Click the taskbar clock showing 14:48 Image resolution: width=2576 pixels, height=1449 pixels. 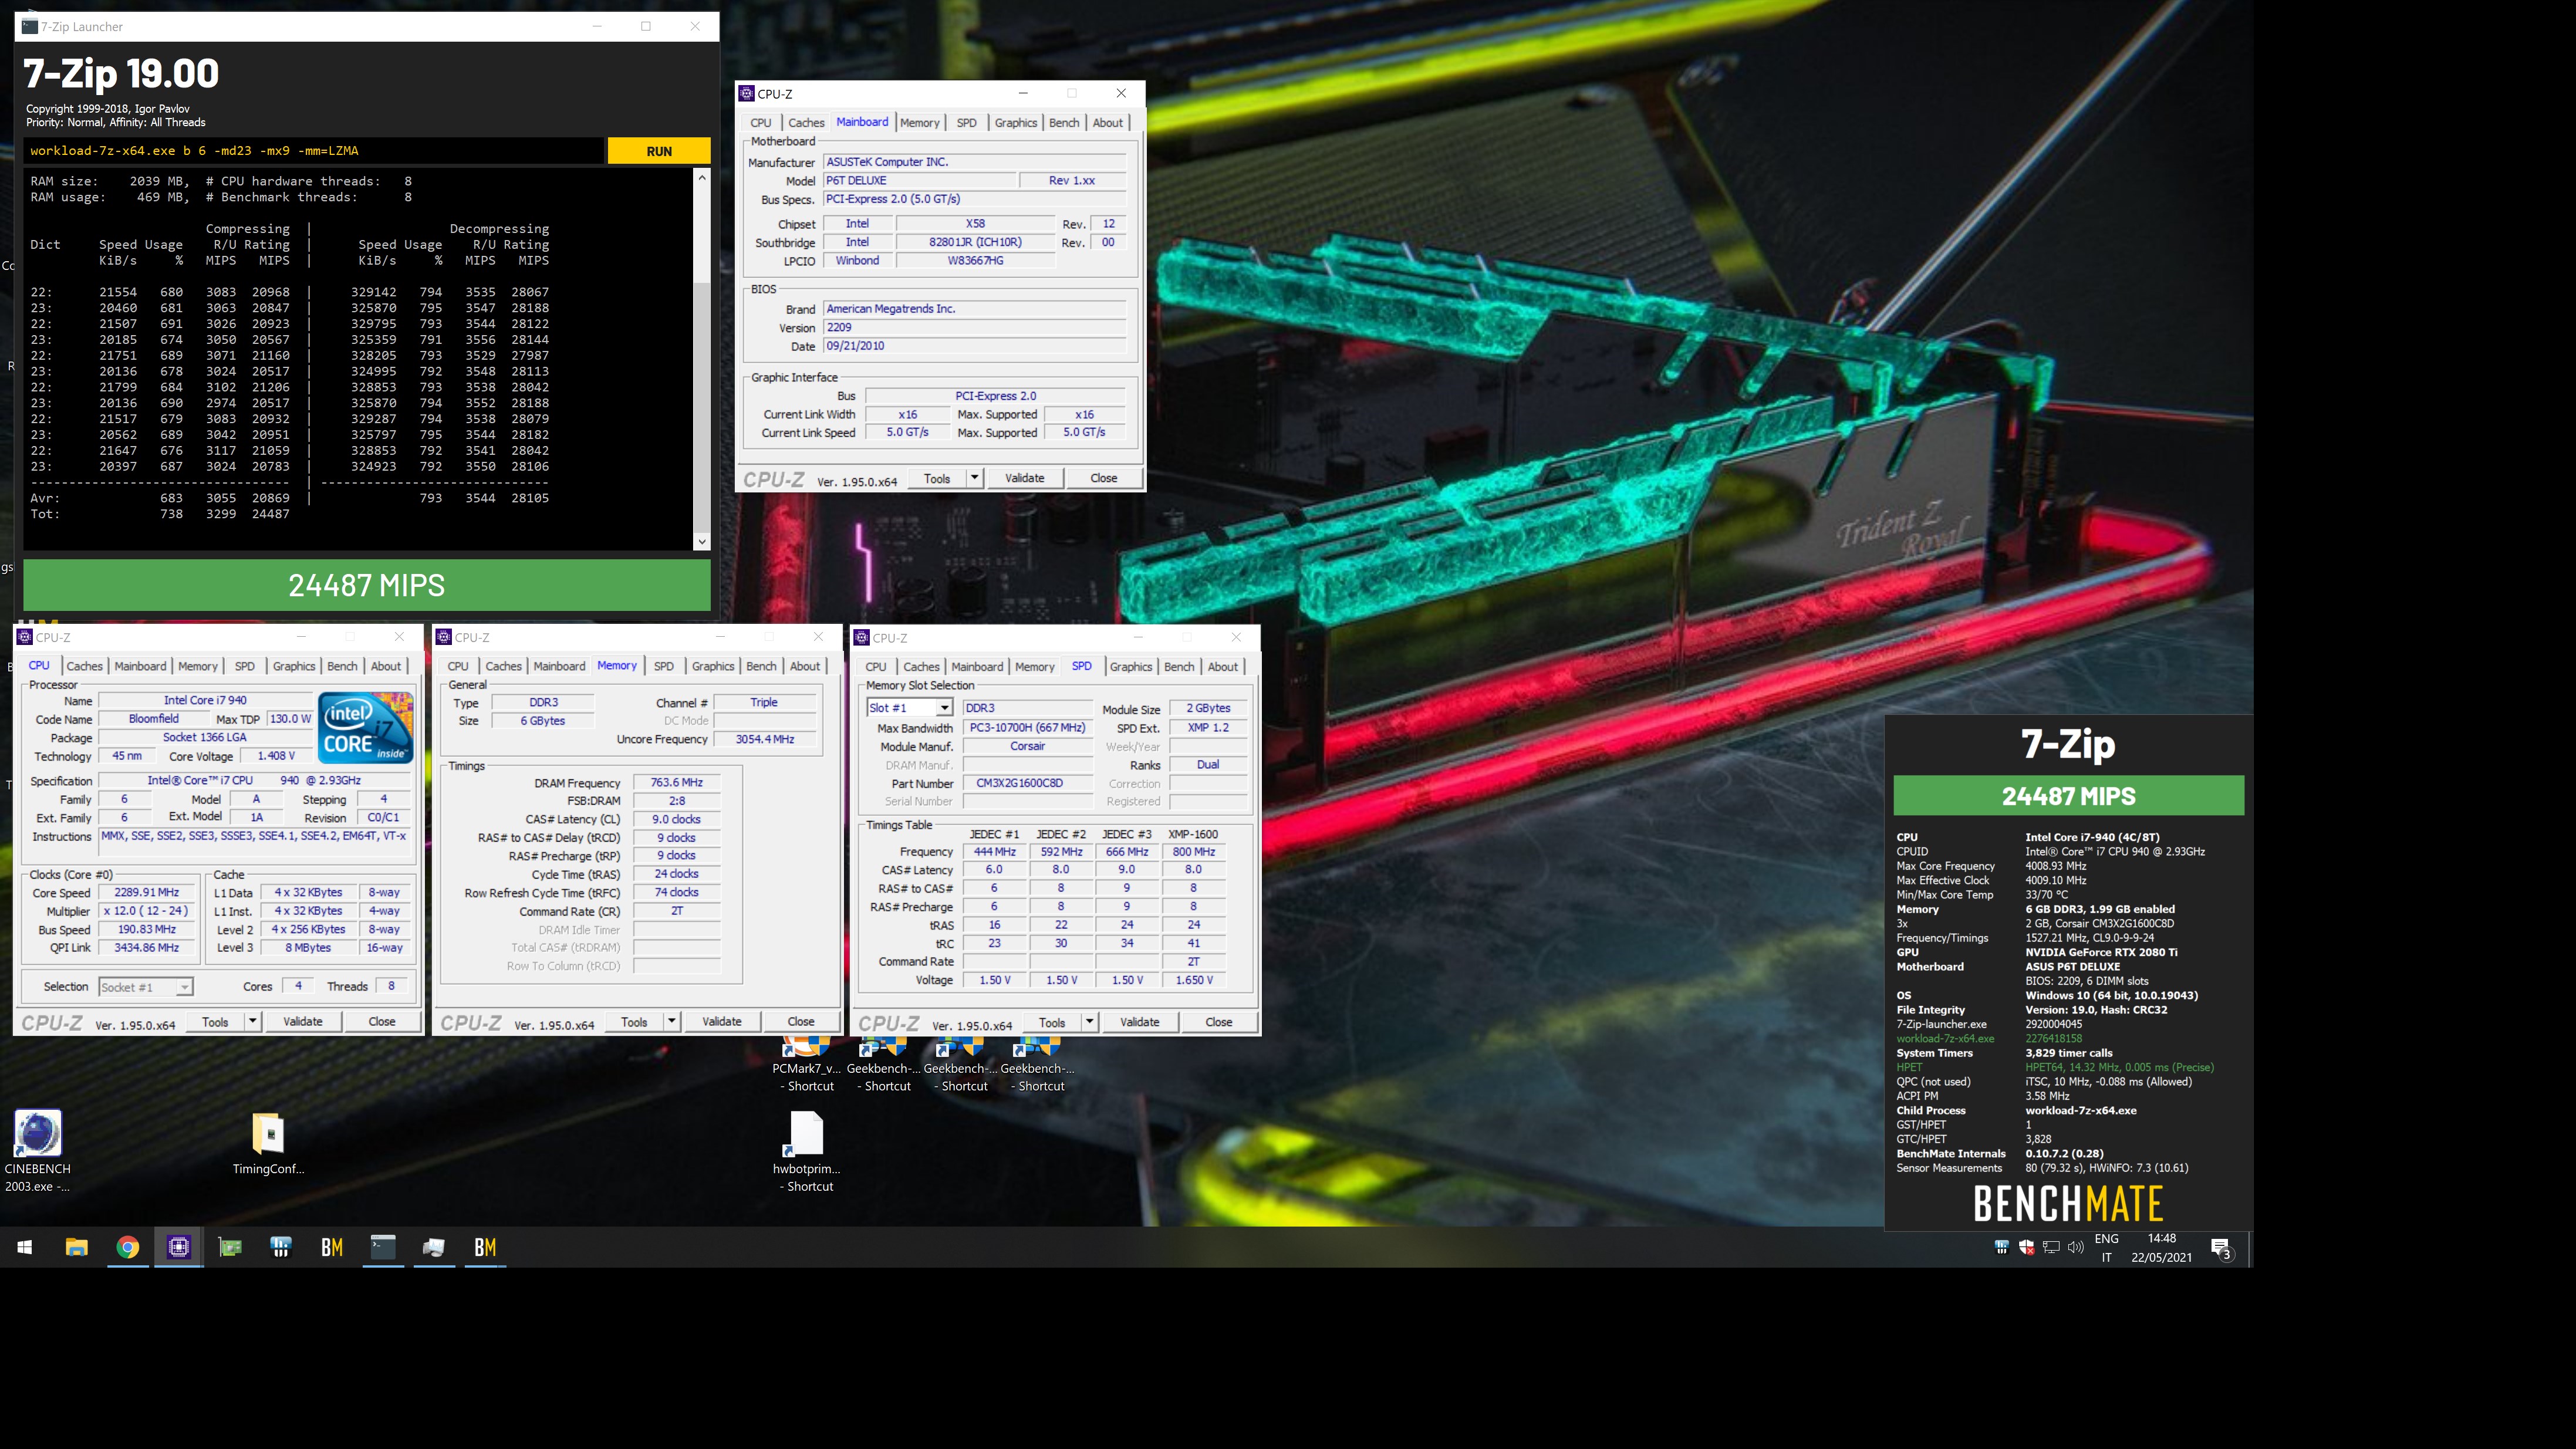[2161, 1248]
